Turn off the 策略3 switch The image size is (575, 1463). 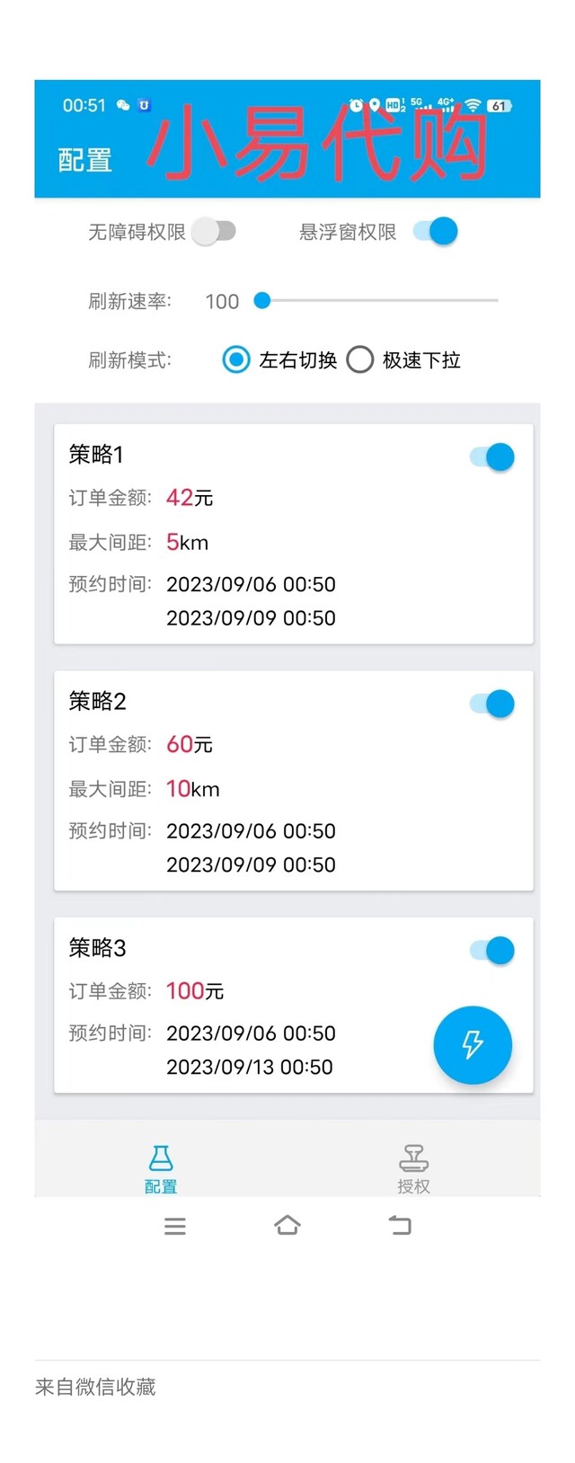pyautogui.click(x=492, y=950)
